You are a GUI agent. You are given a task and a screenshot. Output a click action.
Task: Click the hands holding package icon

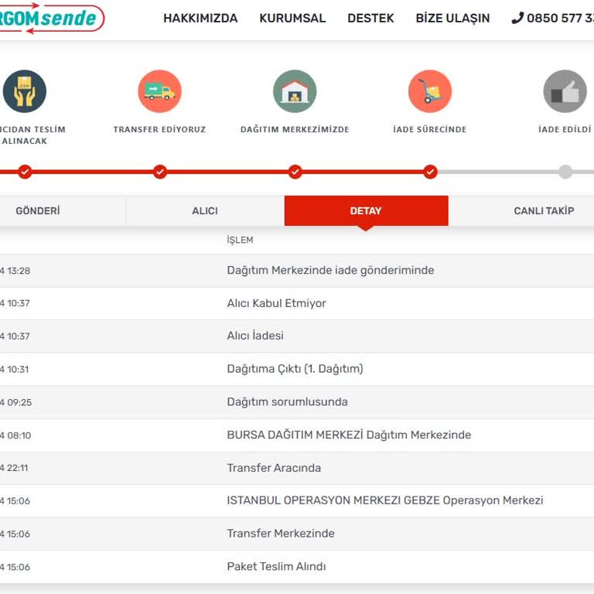[25, 91]
